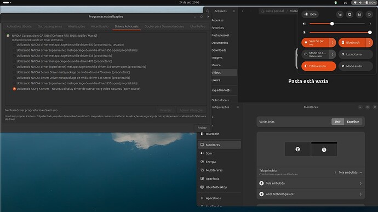Choose the Espelhar display mode

pyautogui.click(x=353, y=122)
